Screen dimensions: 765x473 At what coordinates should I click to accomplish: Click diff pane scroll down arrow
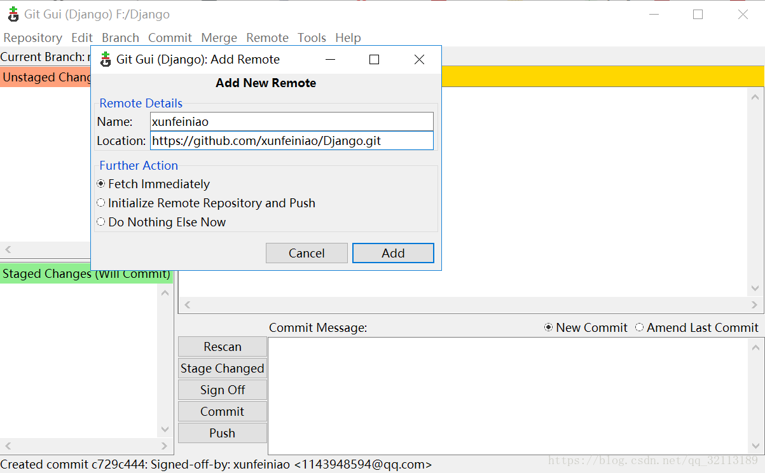755,288
